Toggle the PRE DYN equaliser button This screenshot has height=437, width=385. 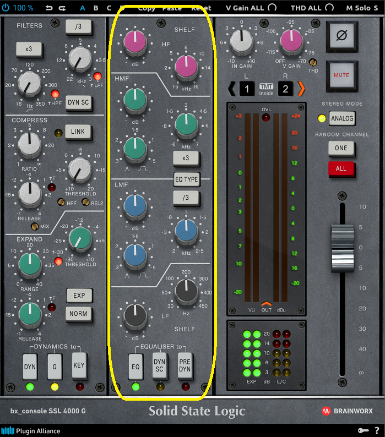coord(185,365)
